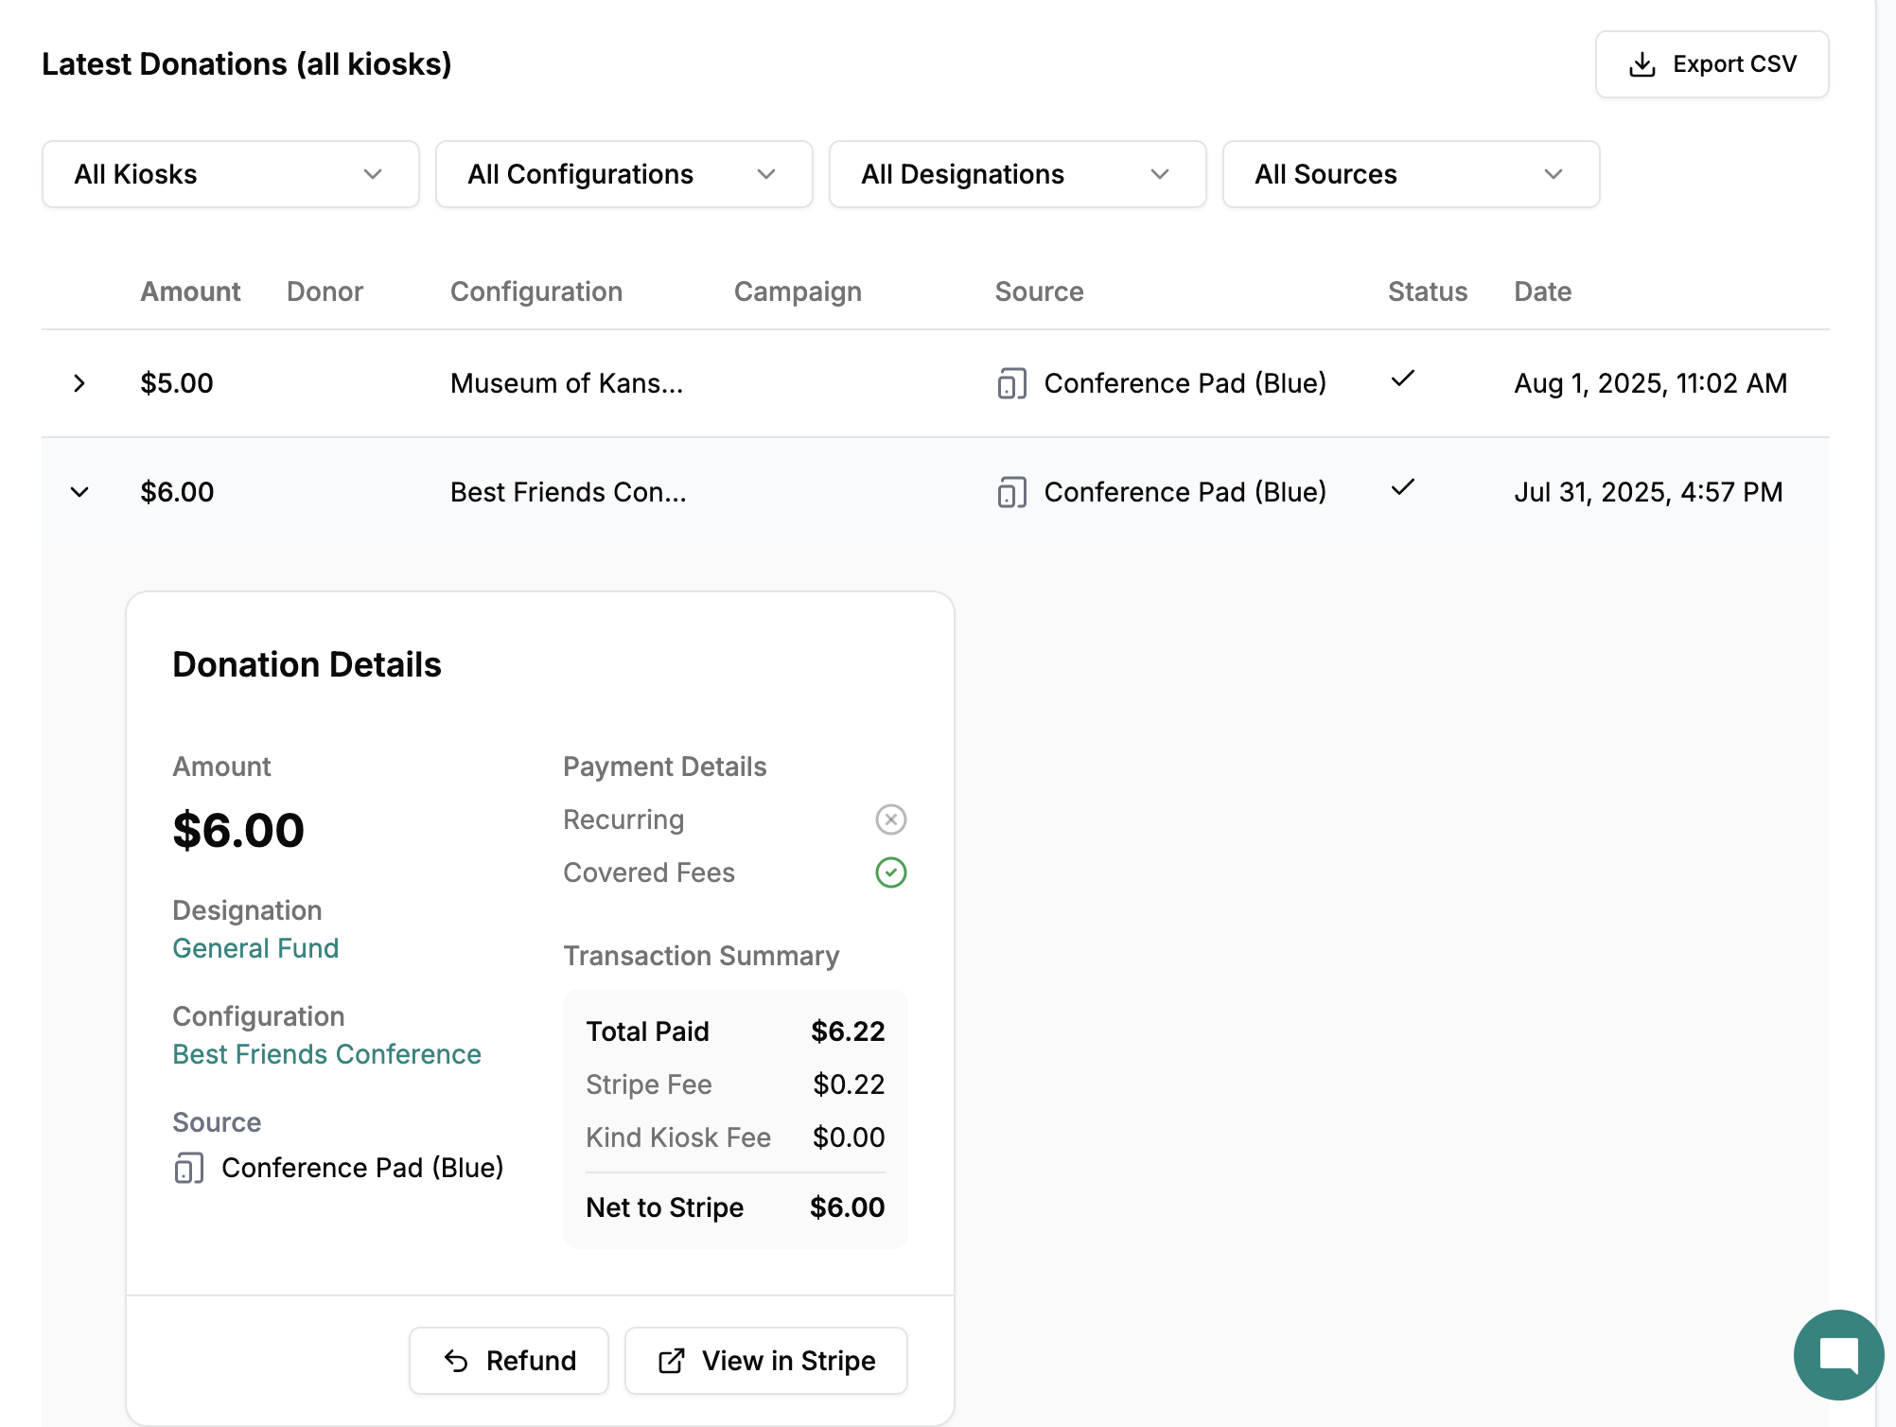Click device icon in $6.00 donation row
1896x1427 pixels.
tap(1011, 492)
